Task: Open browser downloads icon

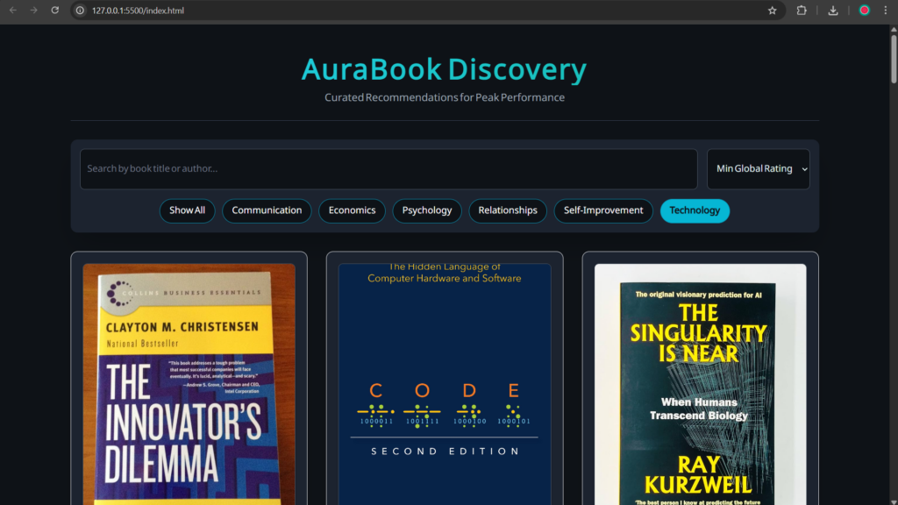Action: (x=833, y=11)
